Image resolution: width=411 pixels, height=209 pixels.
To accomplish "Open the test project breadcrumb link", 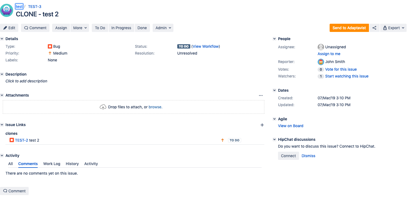I will pyautogui.click(x=19, y=7).
